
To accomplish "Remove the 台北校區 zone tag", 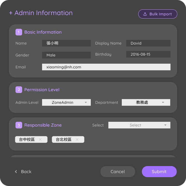I will [x=77, y=139].
